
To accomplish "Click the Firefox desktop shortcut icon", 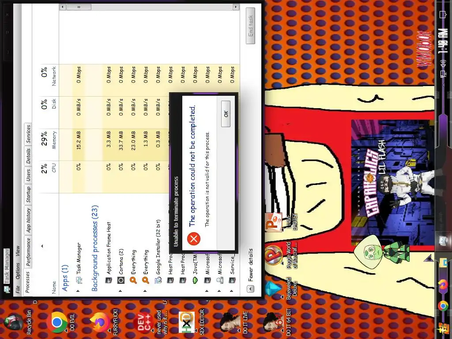I will tap(101, 322).
